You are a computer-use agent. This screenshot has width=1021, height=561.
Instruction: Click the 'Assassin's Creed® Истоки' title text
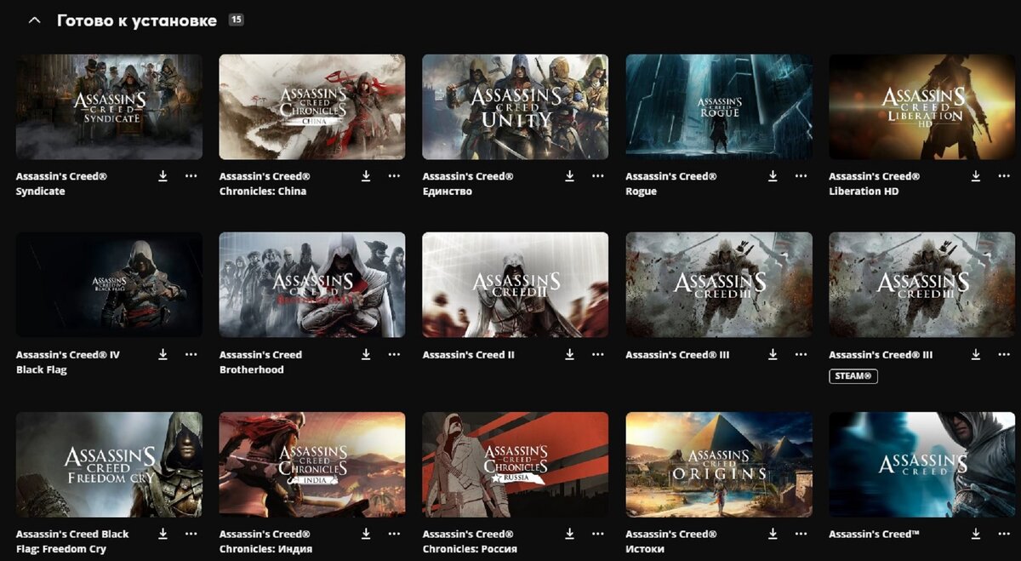[x=671, y=541]
